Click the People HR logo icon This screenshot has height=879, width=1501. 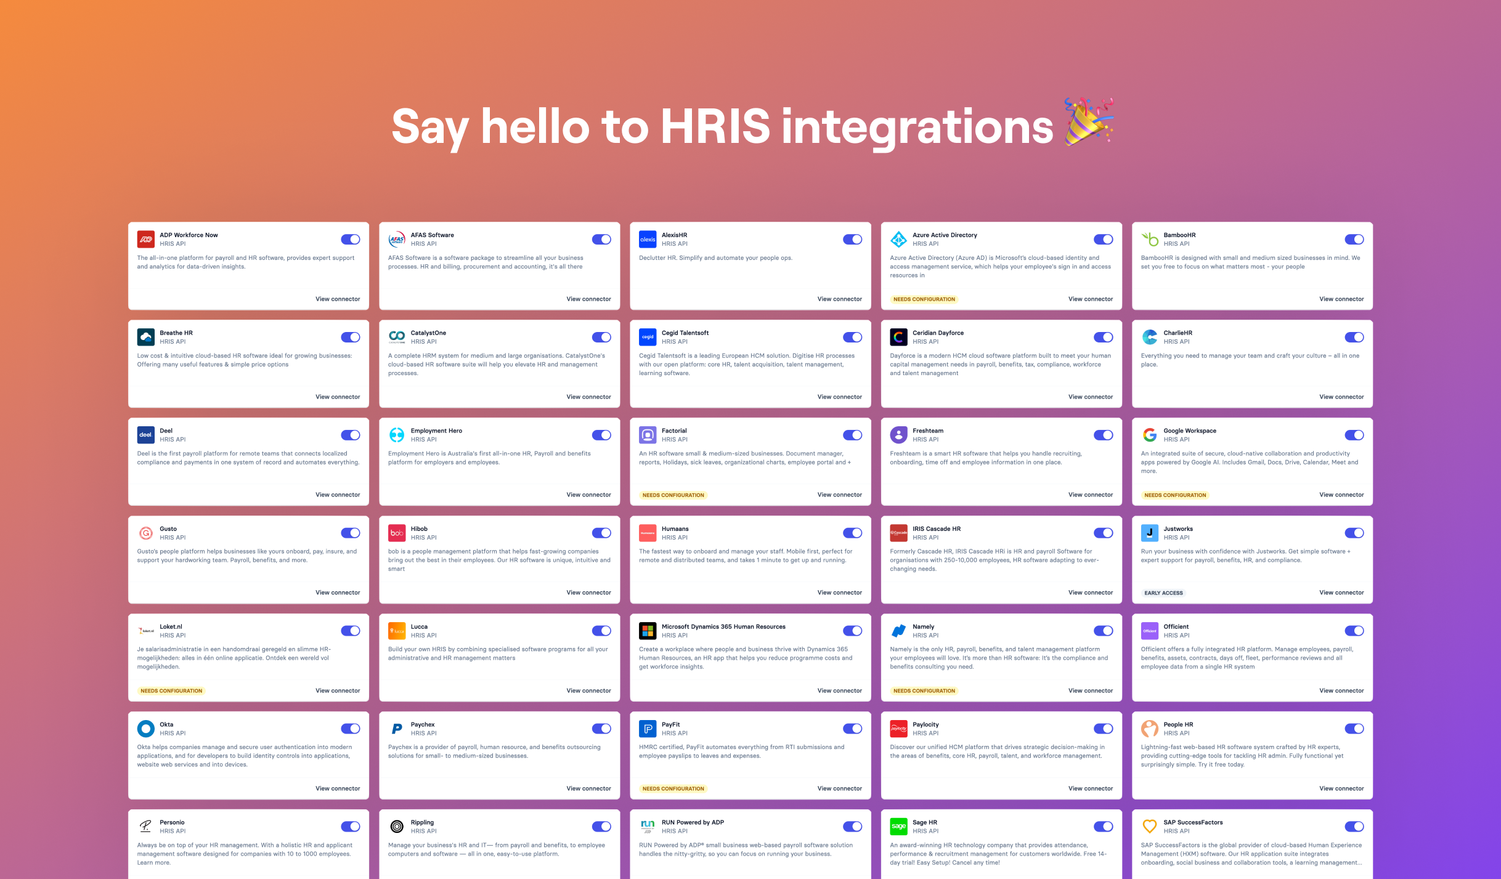pos(1150,729)
